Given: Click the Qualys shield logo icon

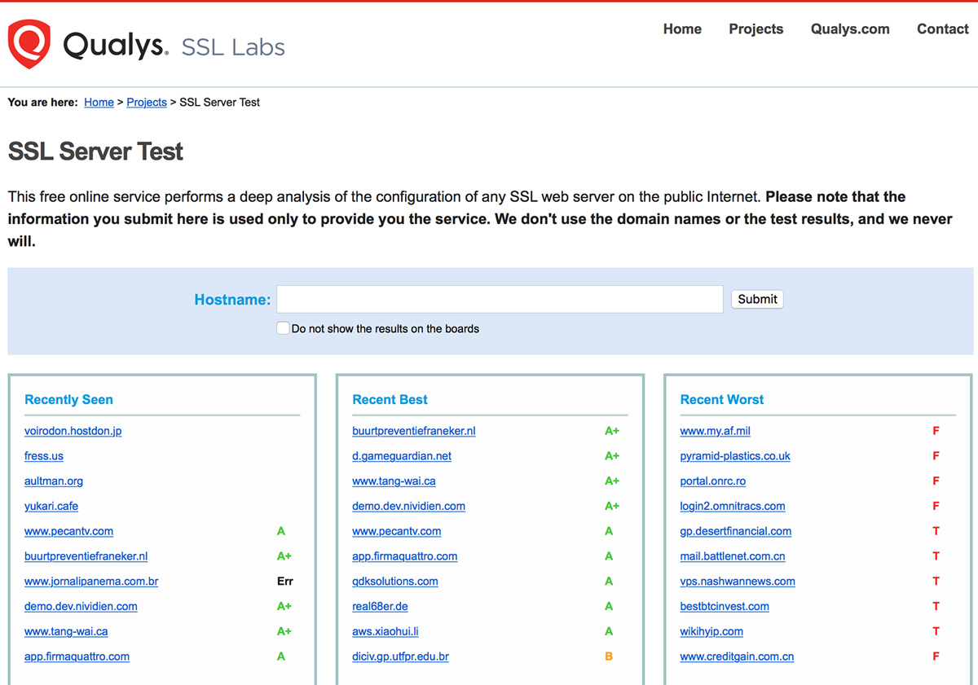Looking at the screenshot, I should [29, 44].
